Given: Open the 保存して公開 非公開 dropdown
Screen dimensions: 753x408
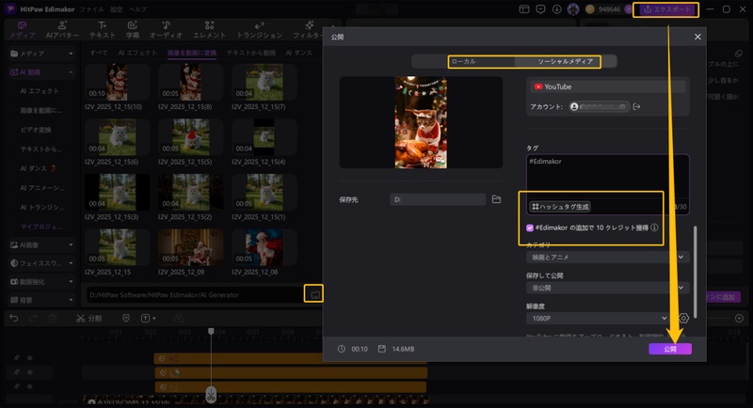Looking at the screenshot, I should (607, 288).
